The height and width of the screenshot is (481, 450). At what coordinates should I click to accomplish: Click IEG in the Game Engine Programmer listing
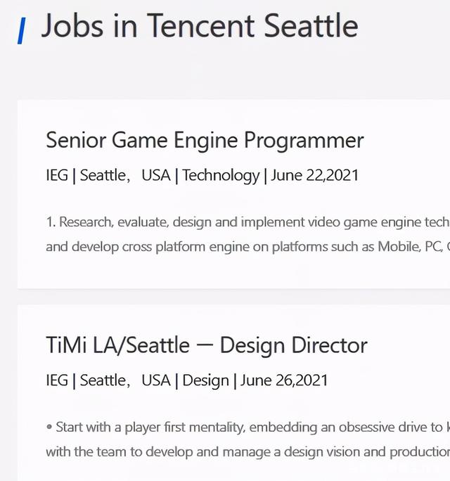pos(56,175)
